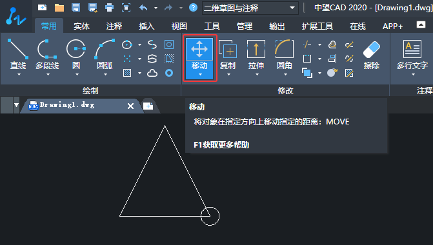433x245 pixels.
Task: Close the Drawing1.dwg document tab
Action: (x=130, y=106)
